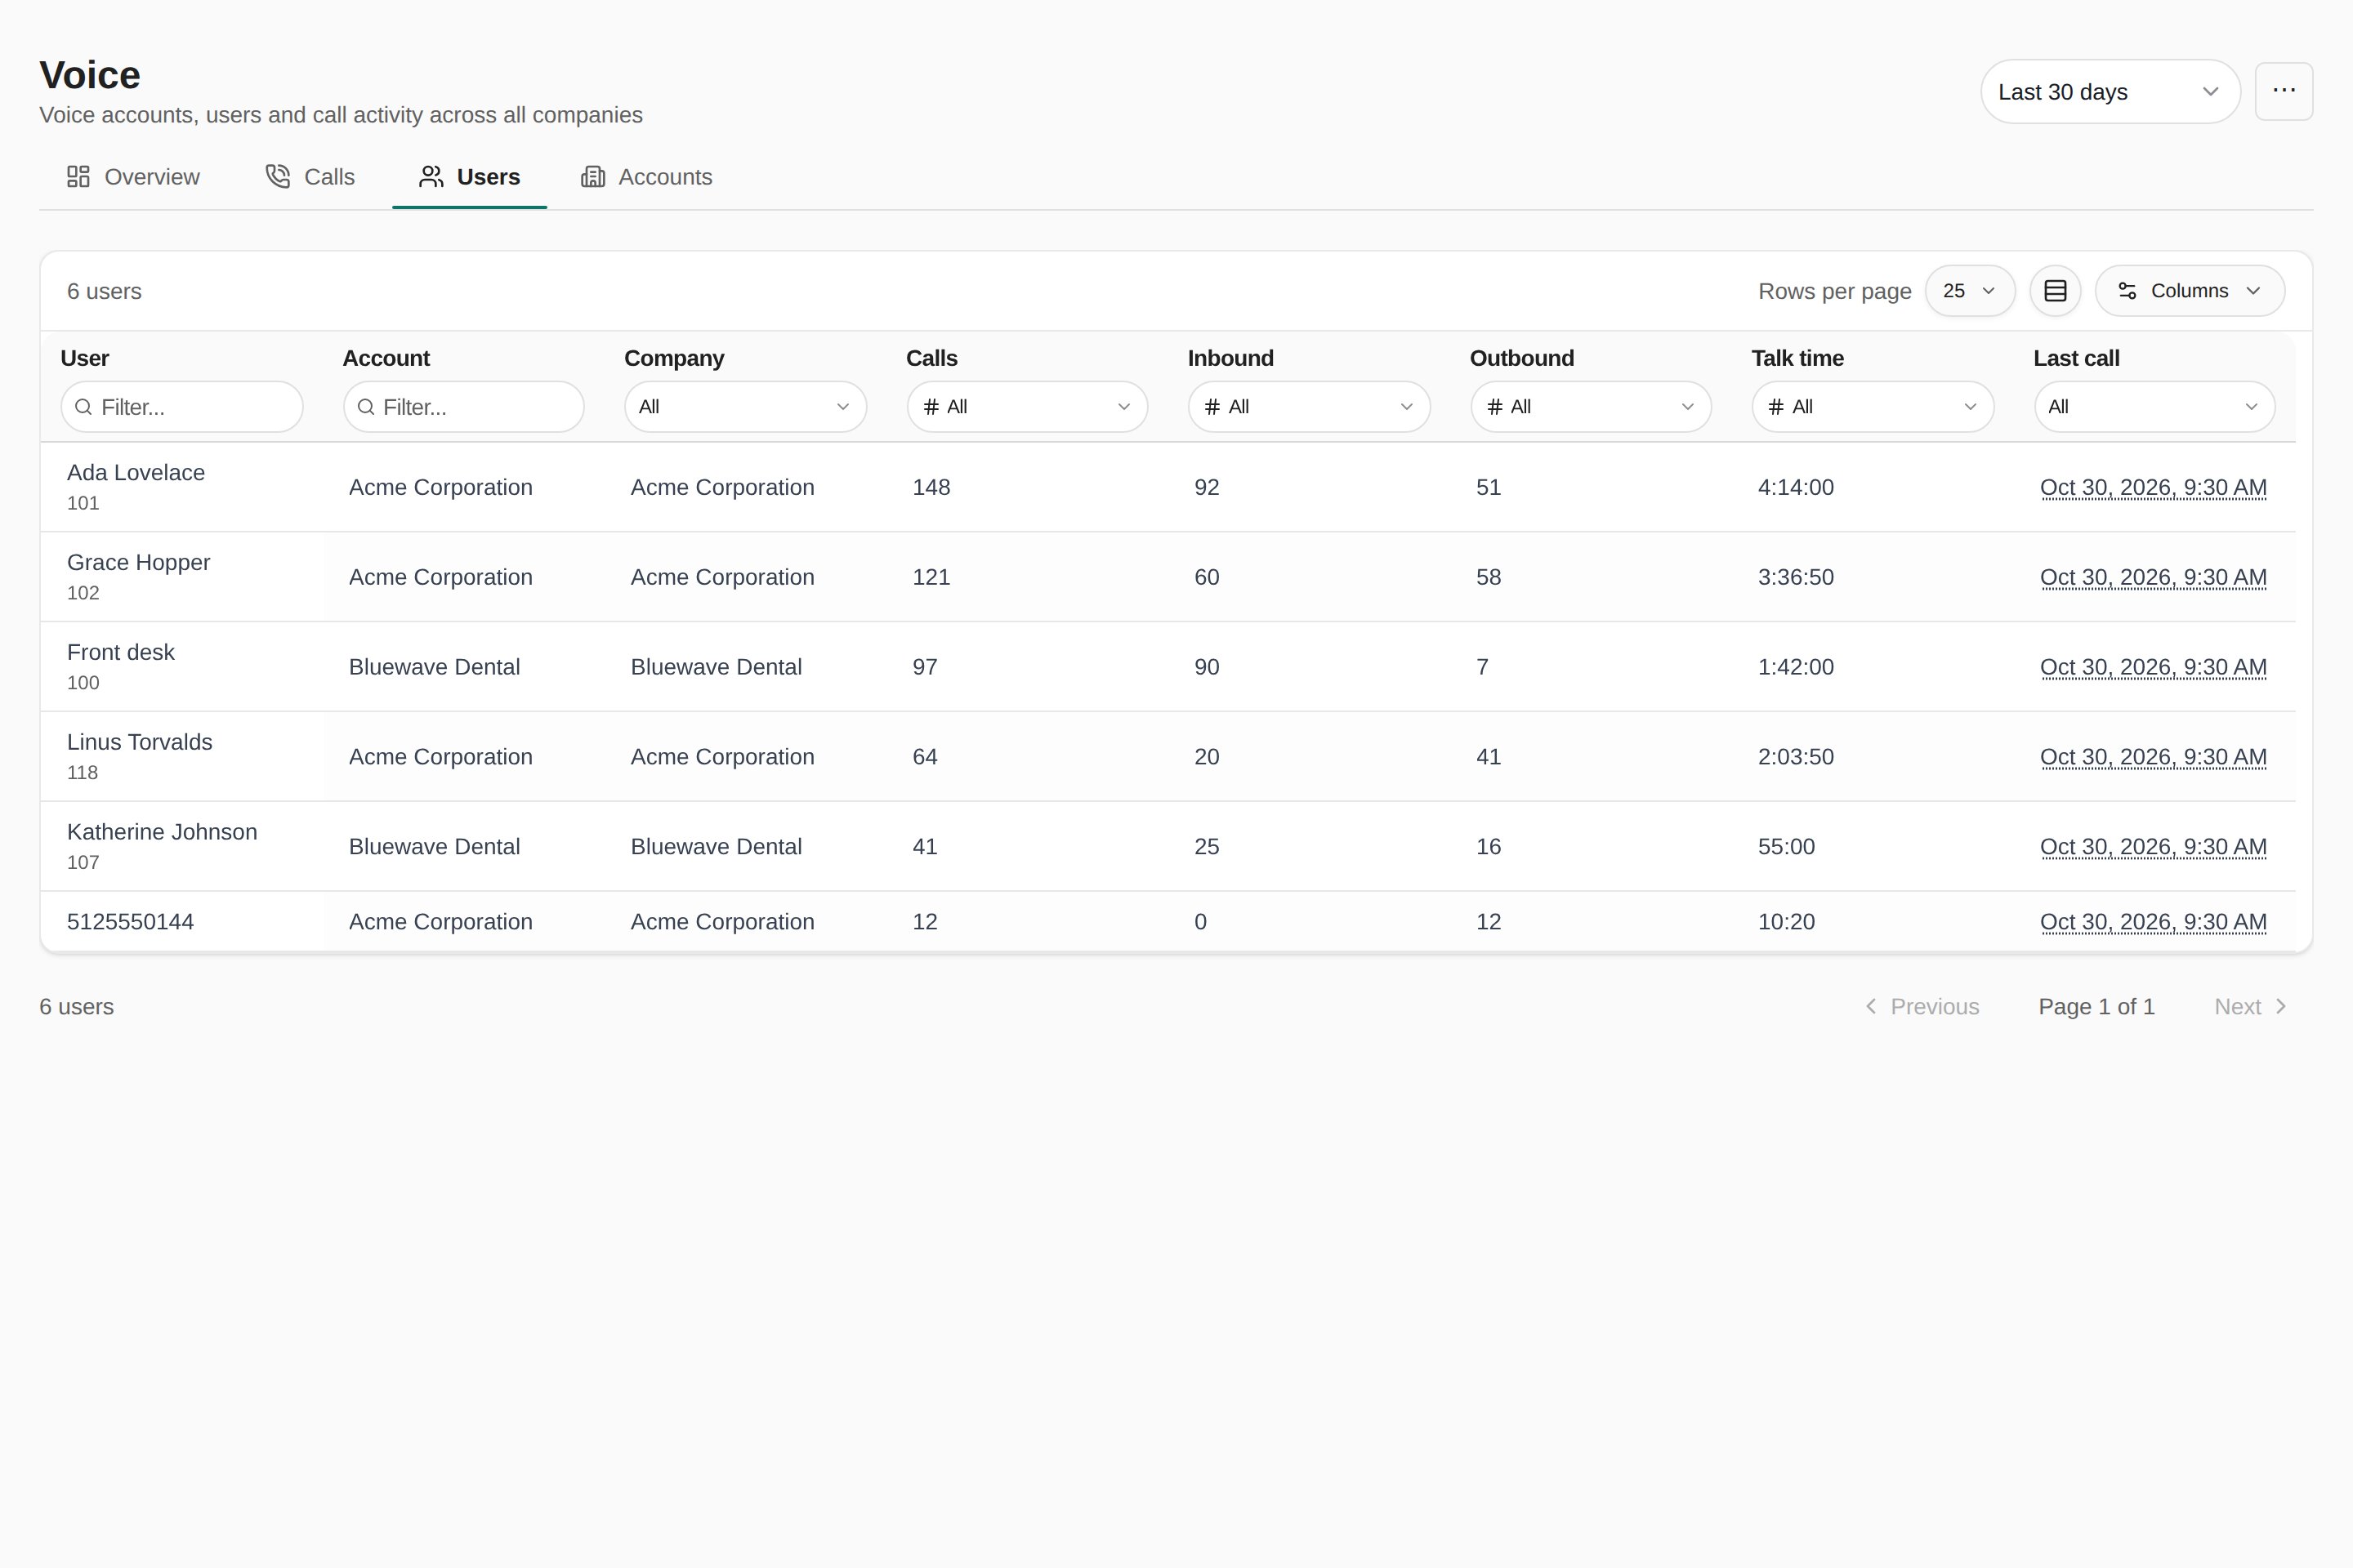Image resolution: width=2353 pixels, height=1568 pixels.
Task: Click Ada Lovelace's last call timestamp
Action: pyautogui.click(x=2153, y=488)
